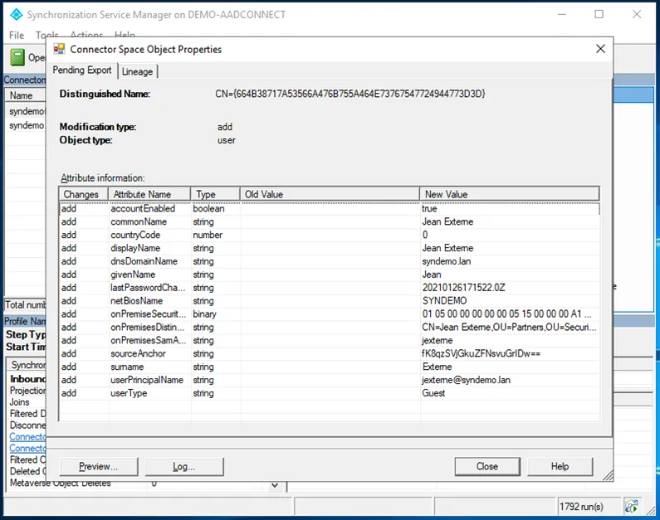Open the Operations toolbar icon
660x520 pixels.
click(17, 57)
